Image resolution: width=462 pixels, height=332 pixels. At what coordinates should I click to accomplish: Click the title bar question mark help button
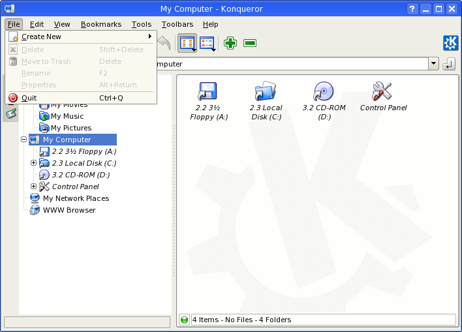(412, 9)
